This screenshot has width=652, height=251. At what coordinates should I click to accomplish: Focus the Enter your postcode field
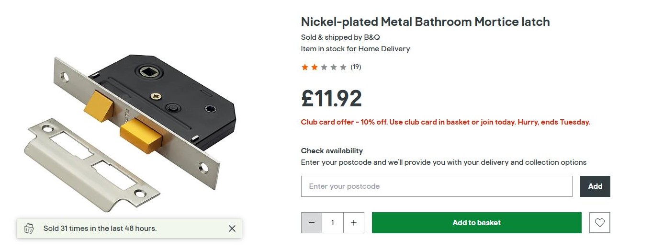tap(436, 186)
